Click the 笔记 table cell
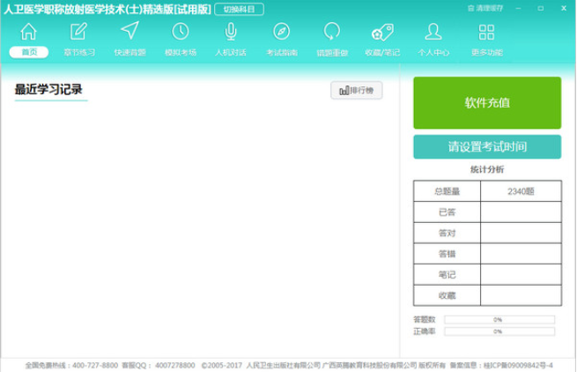 point(447,275)
